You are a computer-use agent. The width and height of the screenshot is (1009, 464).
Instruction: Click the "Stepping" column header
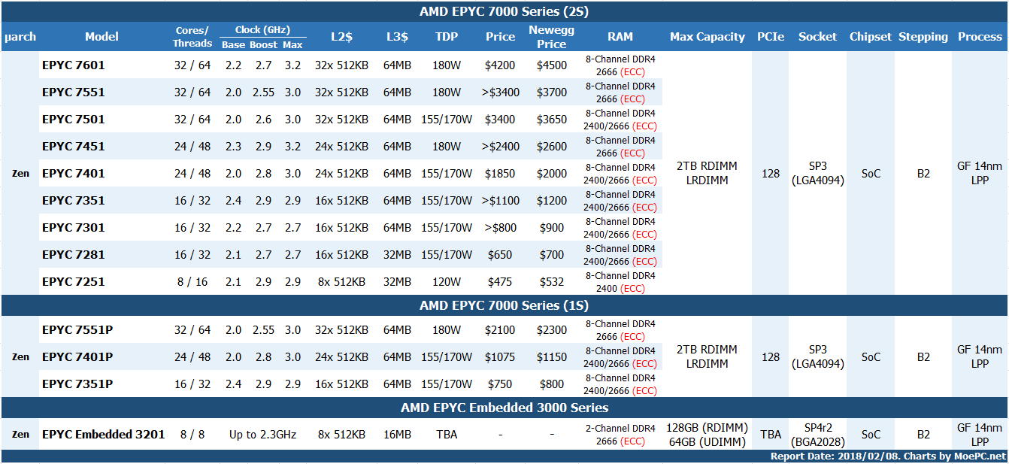[923, 37]
